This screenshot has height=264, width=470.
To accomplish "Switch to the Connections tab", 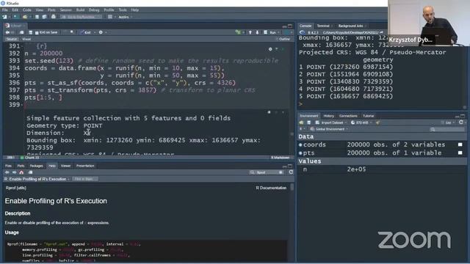I will coord(348,116).
